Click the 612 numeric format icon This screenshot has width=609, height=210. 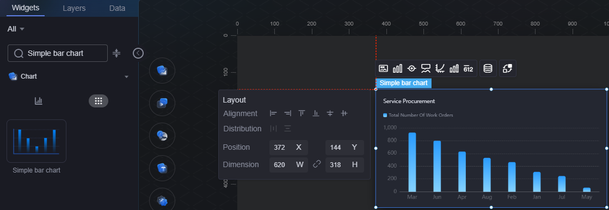click(469, 68)
